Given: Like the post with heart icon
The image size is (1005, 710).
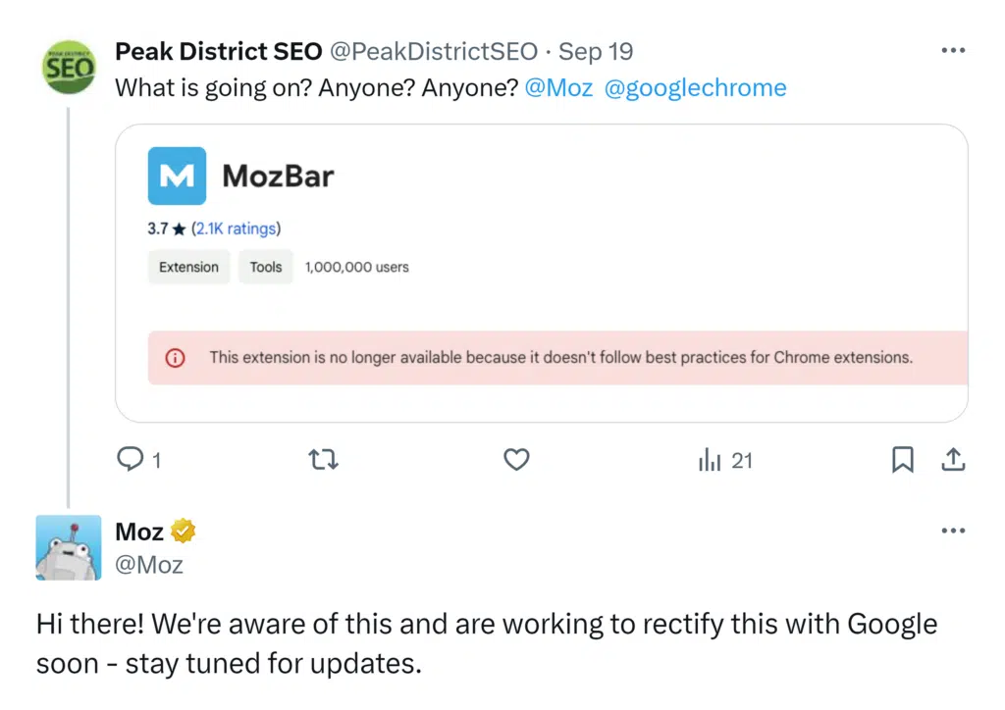Looking at the screenshot, I should click(516, 459).
